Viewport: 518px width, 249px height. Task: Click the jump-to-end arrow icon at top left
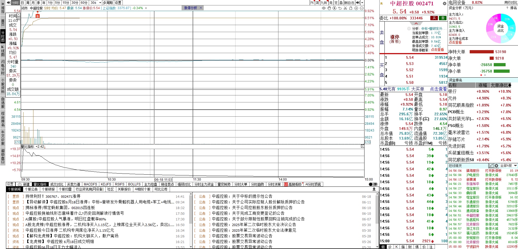pos(8,3)
